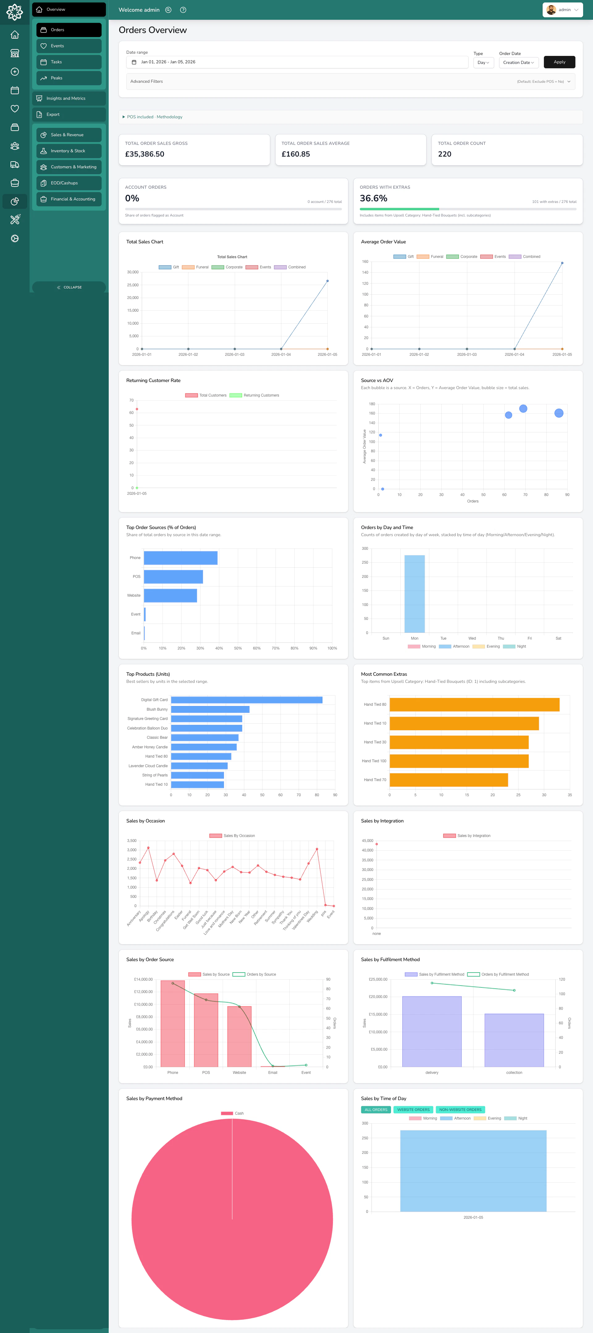Open the Calendar icon in the sidebar

pos(15,90)
